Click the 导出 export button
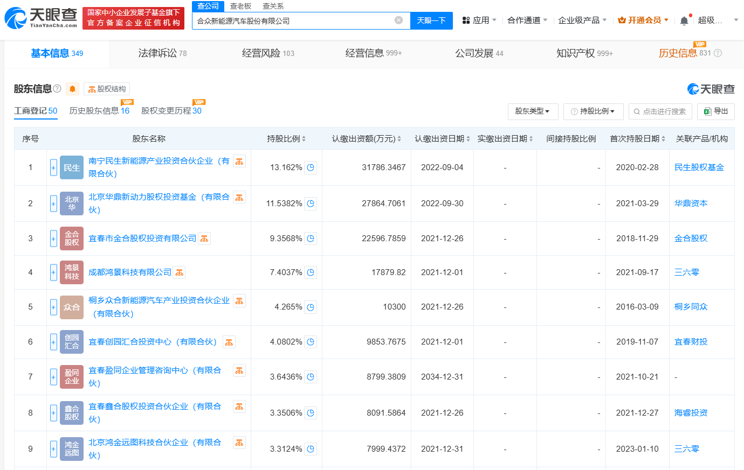 [716, 111]
